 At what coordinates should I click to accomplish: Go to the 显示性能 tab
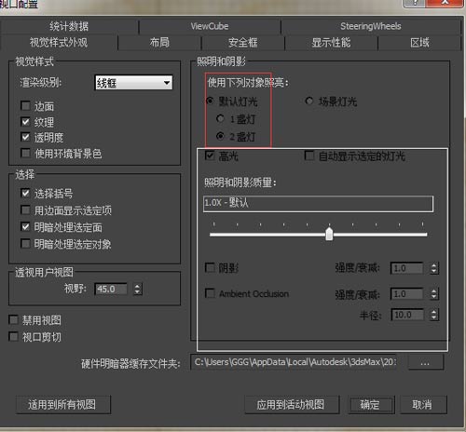click(x=331, y=42)
